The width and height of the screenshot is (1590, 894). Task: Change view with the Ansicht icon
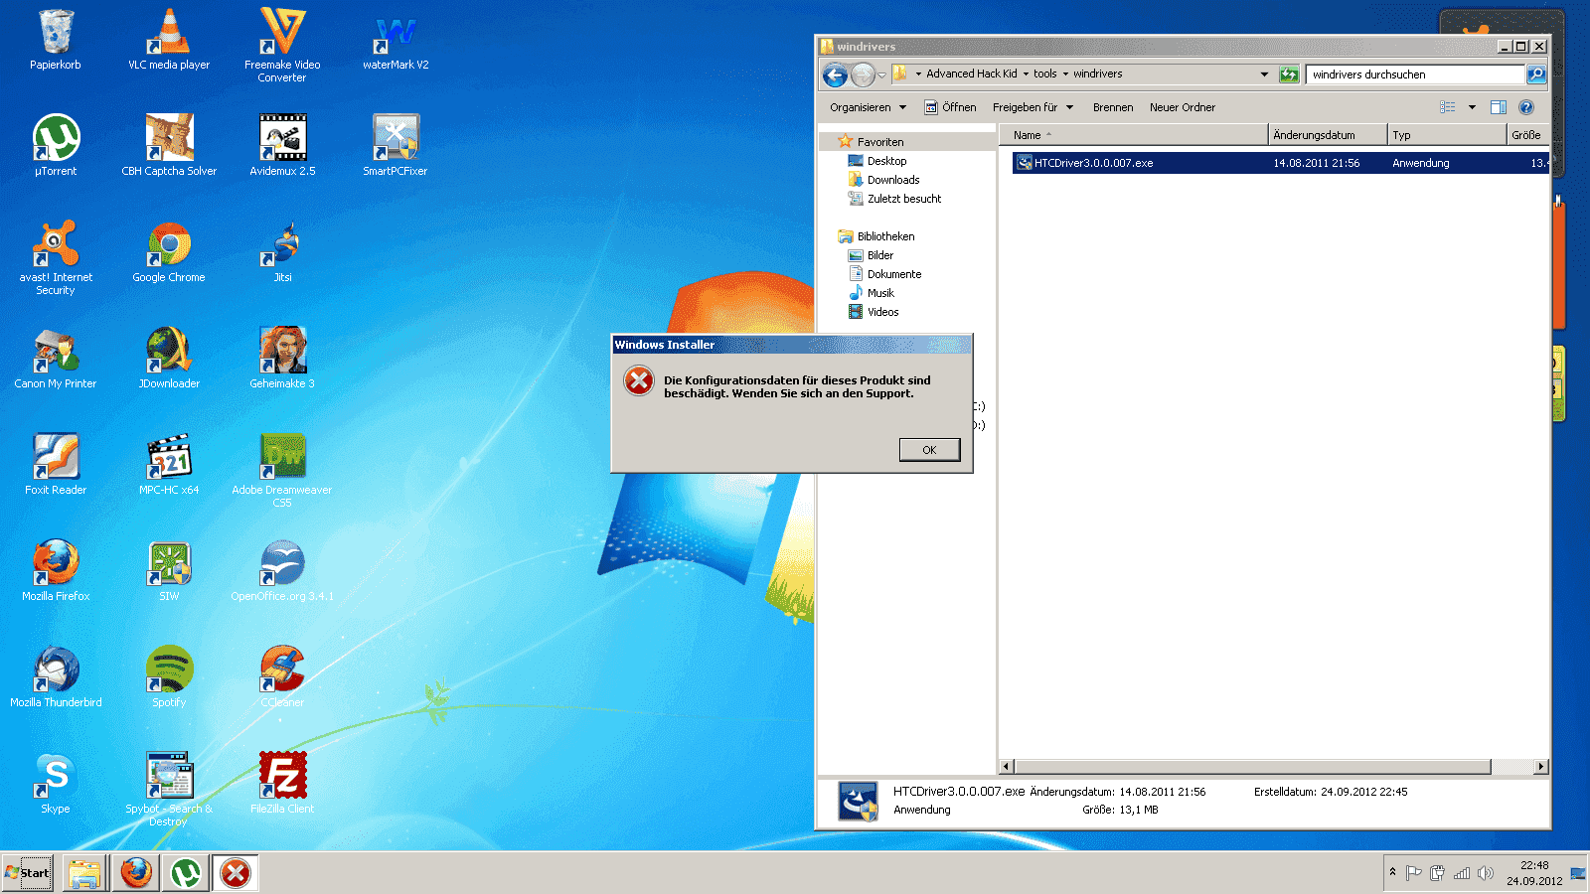click(x=1448, y=107)
